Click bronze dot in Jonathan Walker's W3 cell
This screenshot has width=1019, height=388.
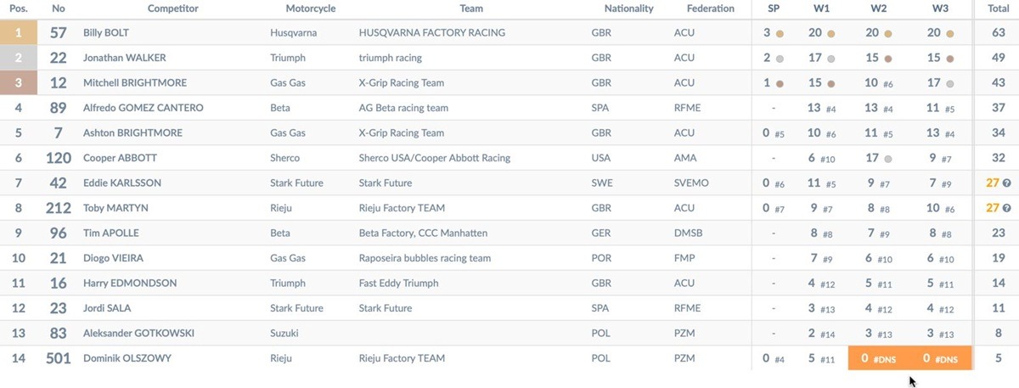point(950,59)
